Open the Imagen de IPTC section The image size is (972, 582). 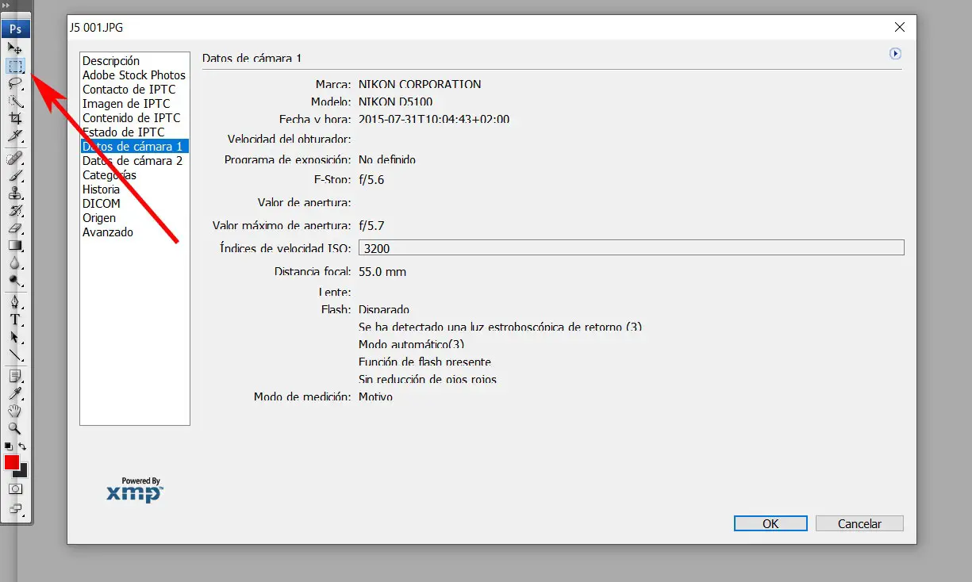[126, 104]
